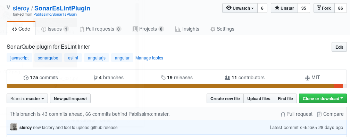
Task: Select the sonarqube topic tag
Action: click(x=48, y=58)
